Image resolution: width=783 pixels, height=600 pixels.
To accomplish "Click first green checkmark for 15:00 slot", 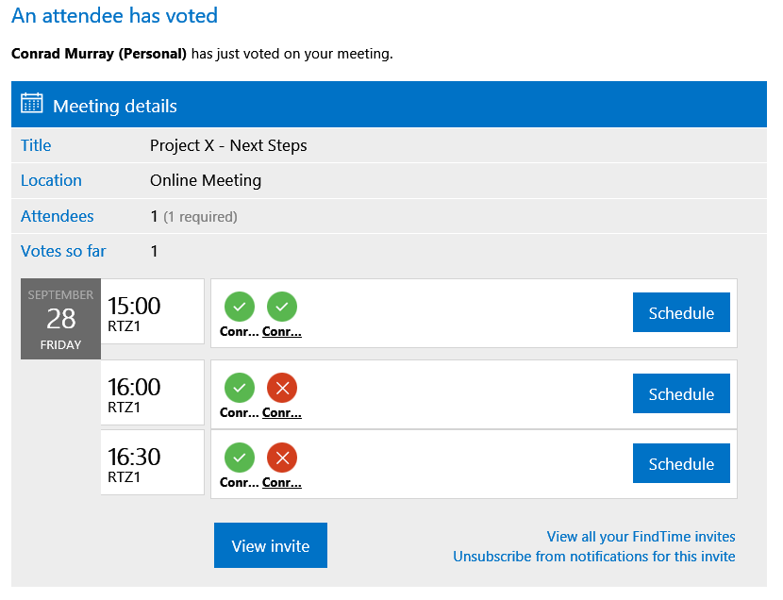I will (240, 307).
